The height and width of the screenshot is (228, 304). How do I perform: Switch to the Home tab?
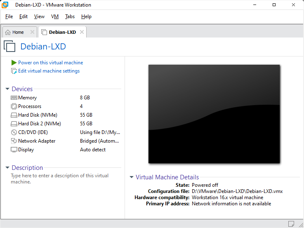click(19, 32)
